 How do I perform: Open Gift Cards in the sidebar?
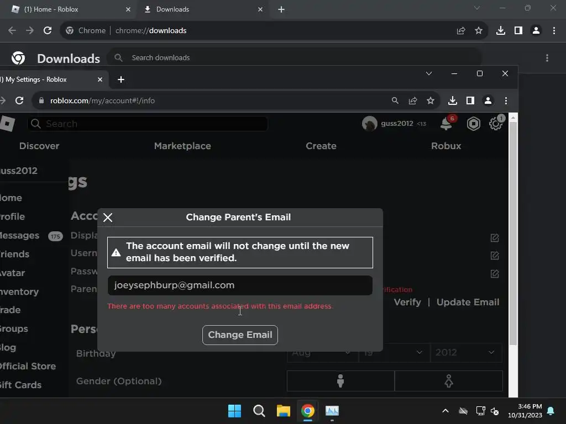[x=21, y=385]
